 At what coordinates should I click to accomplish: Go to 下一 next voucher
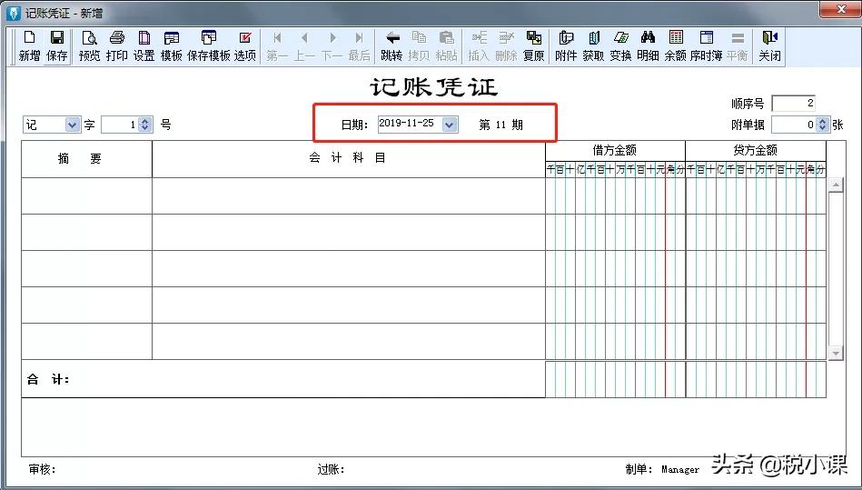coord(332,46)
